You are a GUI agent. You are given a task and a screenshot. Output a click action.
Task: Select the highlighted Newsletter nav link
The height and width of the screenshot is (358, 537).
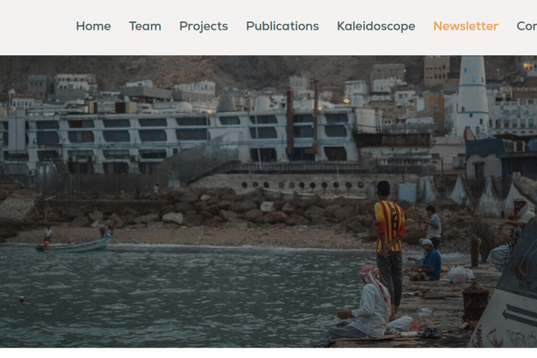[x=465, y=26]
